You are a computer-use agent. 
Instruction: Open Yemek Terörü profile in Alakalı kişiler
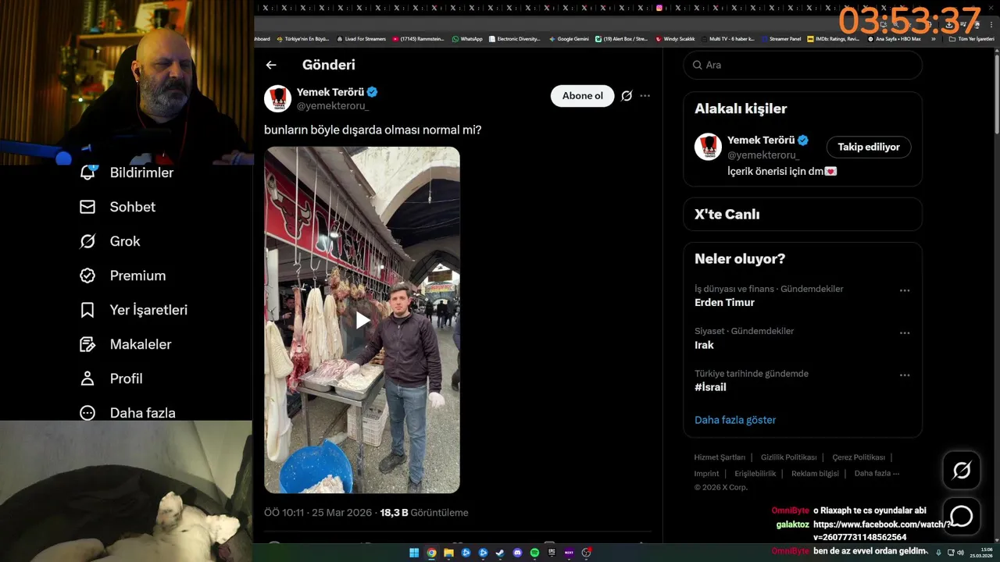pyautogui.click(x=760, y=140)
